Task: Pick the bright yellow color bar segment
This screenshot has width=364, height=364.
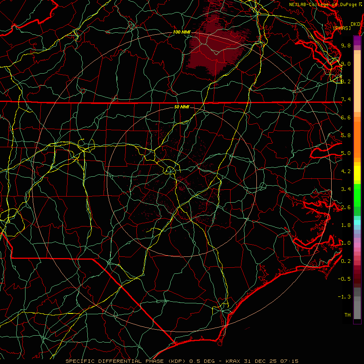Action: tap(357, 173)
